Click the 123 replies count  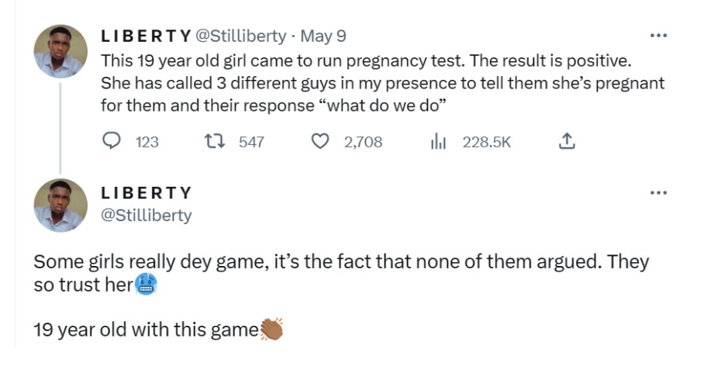(147, 142)
